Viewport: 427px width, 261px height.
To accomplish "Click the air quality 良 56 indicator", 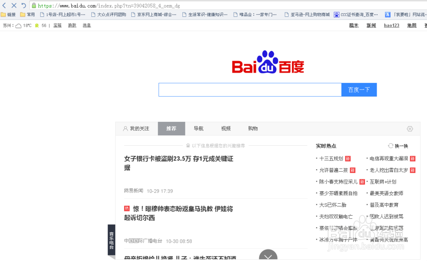I will coord(41,25).
